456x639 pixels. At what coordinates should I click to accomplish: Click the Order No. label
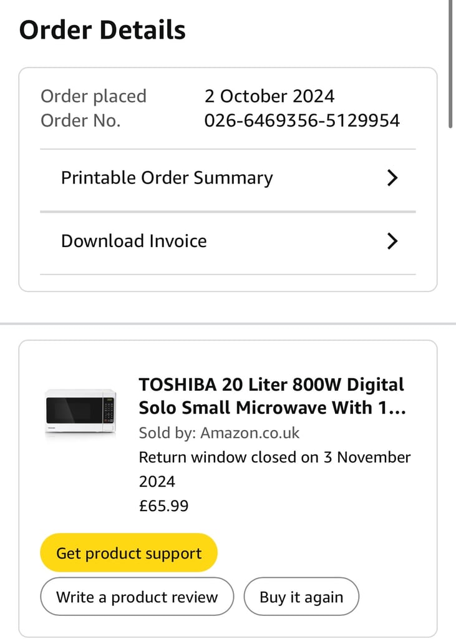[x=80, y=120]
